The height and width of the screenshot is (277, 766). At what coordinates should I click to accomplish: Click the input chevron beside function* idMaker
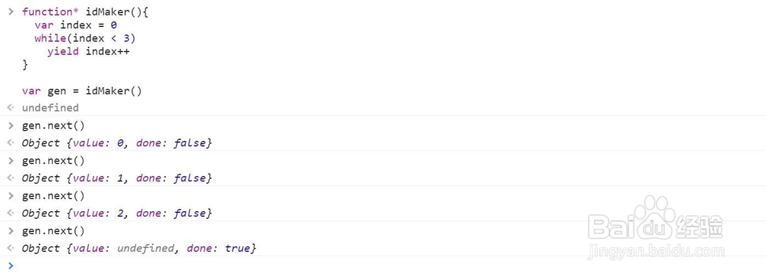pos(11,11)
